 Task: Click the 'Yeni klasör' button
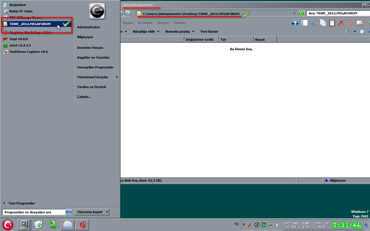pyautogui.click(x=209, y=31)
